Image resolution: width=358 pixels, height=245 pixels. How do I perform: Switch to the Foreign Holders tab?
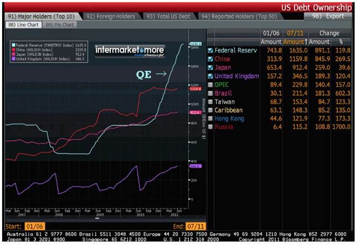click(111, 16)
